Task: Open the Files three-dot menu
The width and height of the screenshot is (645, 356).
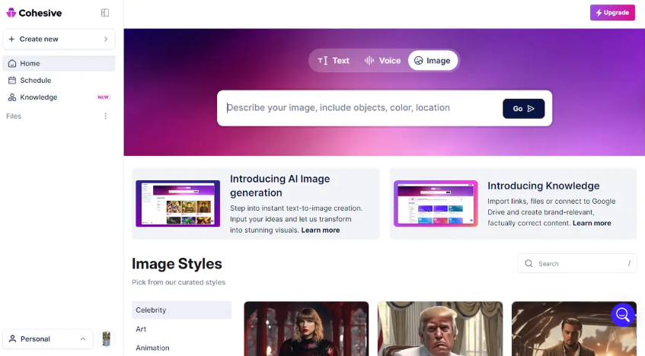Action: click(105, 116)
